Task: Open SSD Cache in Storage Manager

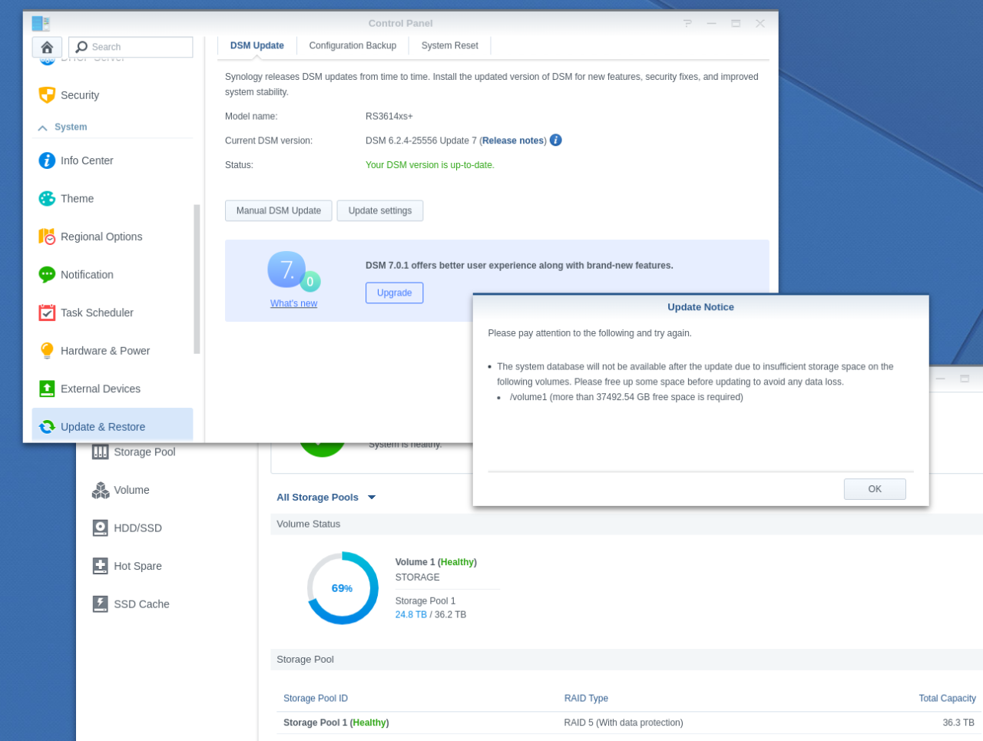Action: pyautogui.click(x=141, y=604)
